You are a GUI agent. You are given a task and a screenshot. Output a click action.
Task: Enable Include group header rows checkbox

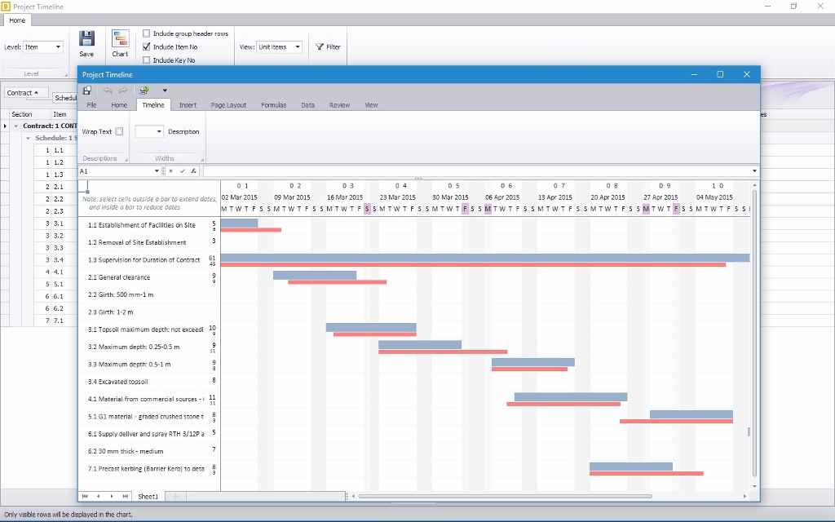tap(147, 33)
